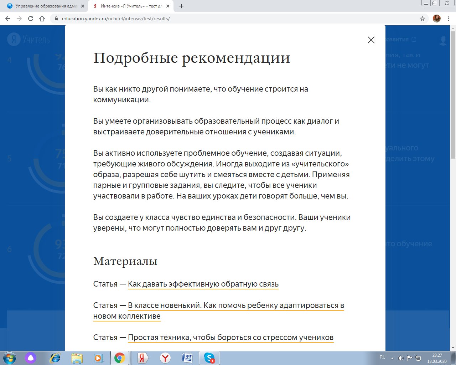Viewport: 456px width, 365px height.
Task: Reload the page with the refresh icon
Action: 31,19
